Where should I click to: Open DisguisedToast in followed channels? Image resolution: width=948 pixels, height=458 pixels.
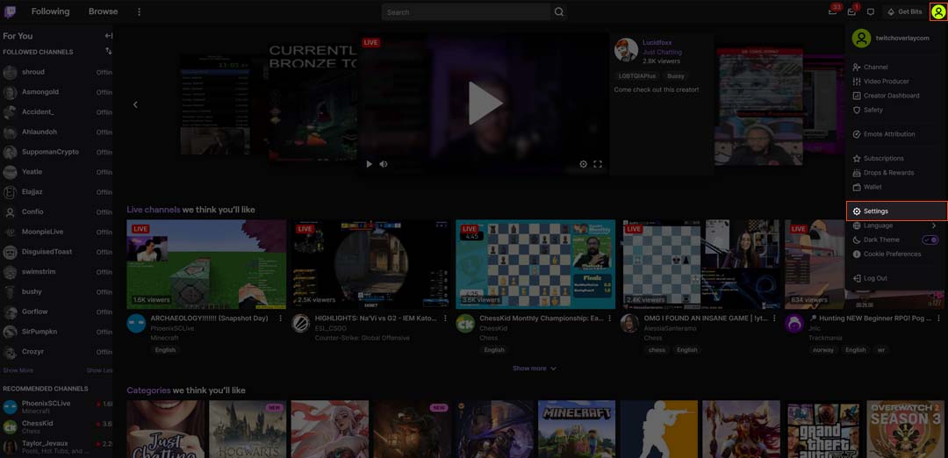click(x=57, y=252)
